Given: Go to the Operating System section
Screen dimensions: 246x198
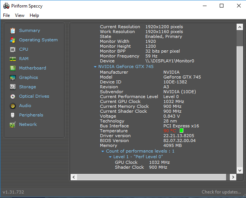Looking at the screenshot, I should [38, 40].
